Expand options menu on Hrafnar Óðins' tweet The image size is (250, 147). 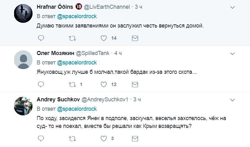232,7
